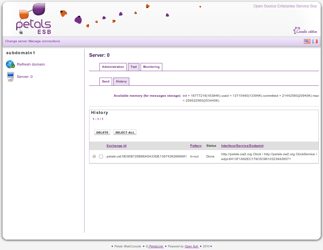Image resolution: width=323 pixels, height=250 pixels.
Task: Expand the exchange row with the plus icon
Action: [x=94, y=156]
